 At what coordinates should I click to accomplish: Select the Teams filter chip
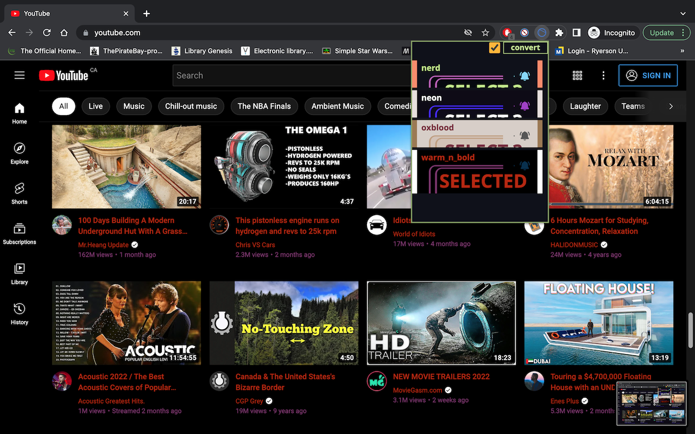633,106
